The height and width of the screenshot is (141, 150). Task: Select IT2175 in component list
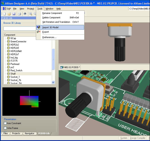tap(14, 61)
